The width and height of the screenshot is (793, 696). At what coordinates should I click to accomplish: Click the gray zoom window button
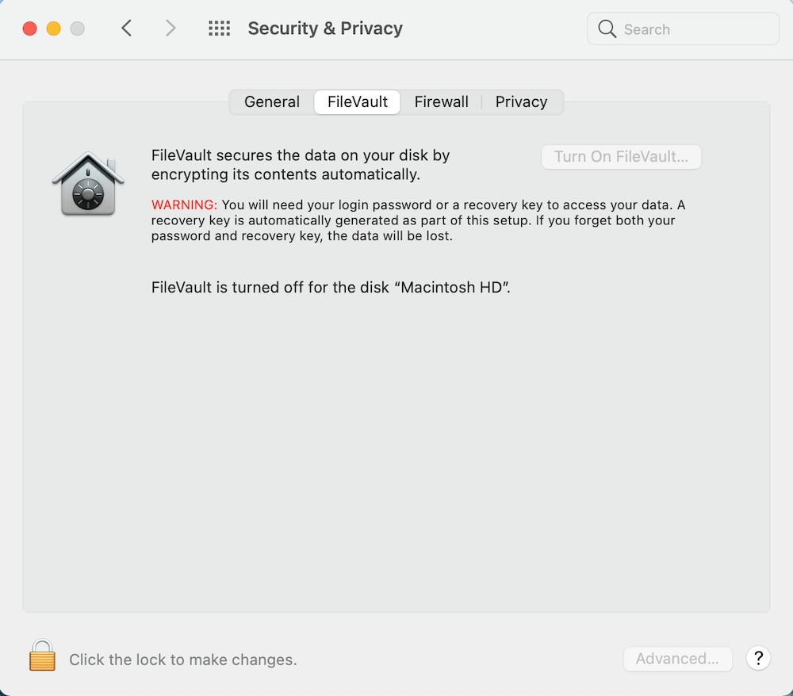[x=77, y=29]
